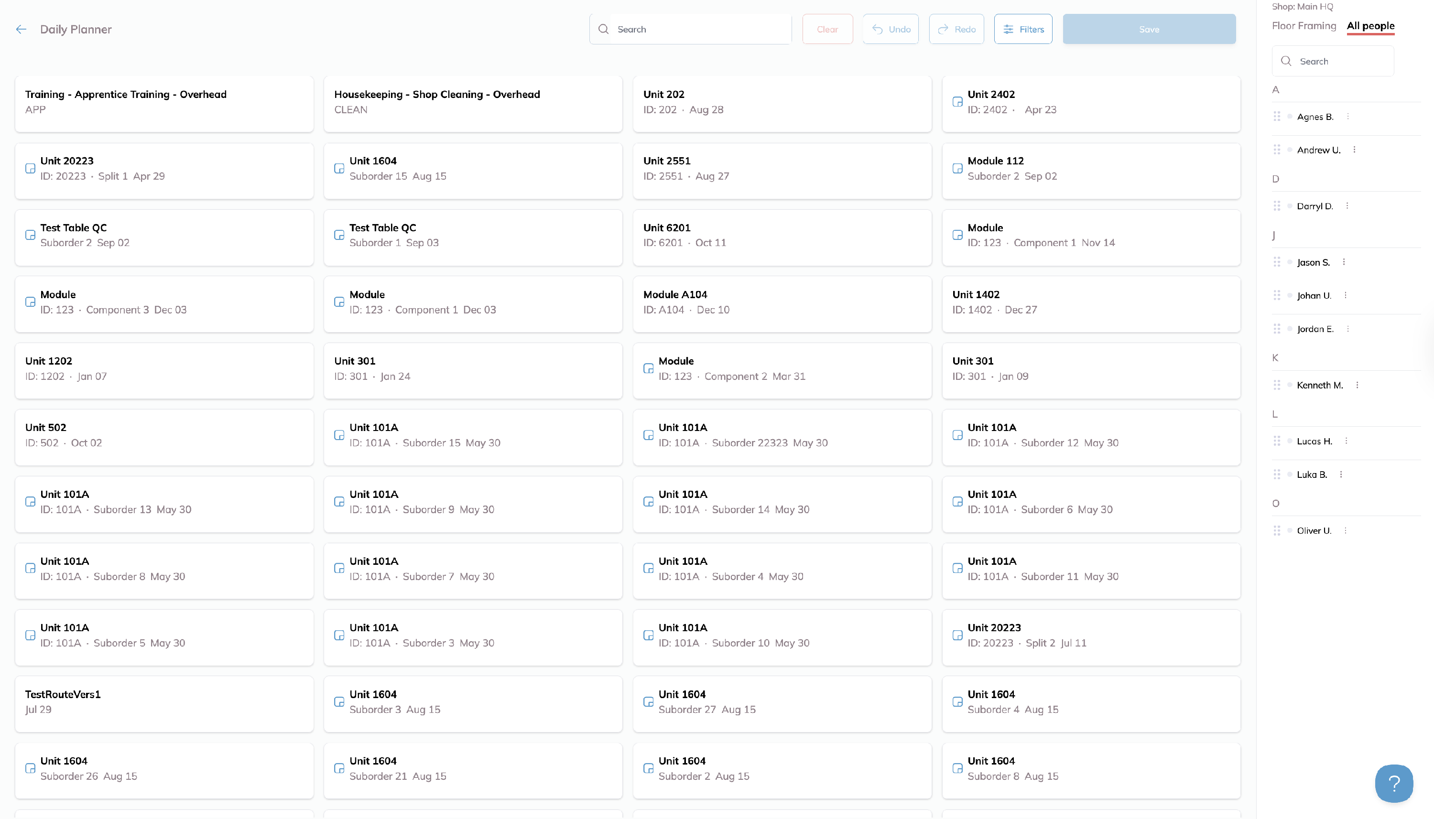Click the drag handle icon beside Kenneth M.

pyautogui.click(x=1276, y=385)
